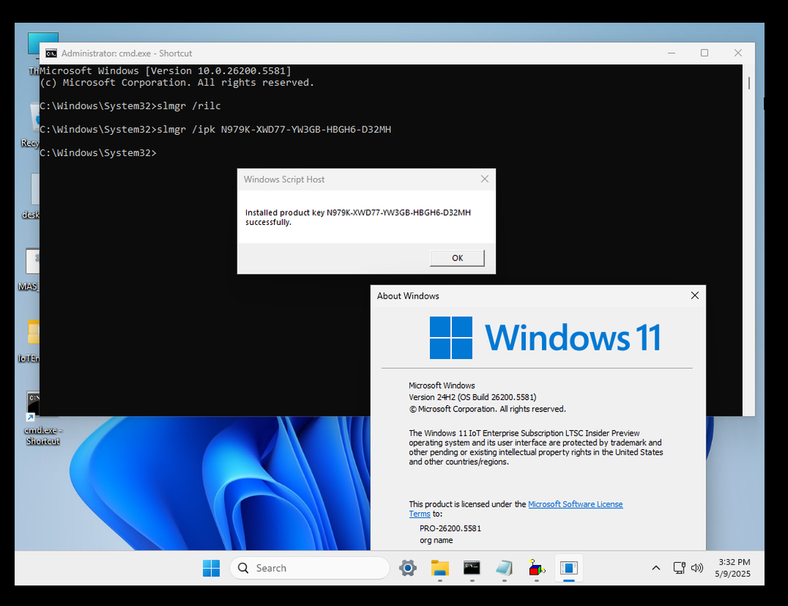This screenshot has width=788, height=606.
Task: Open Settings gear icon on taskbar
Action: click(407, 568)
